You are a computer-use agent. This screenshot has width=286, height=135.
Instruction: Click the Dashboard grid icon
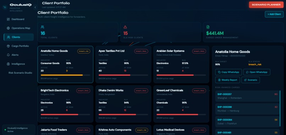tap(8, 19)
